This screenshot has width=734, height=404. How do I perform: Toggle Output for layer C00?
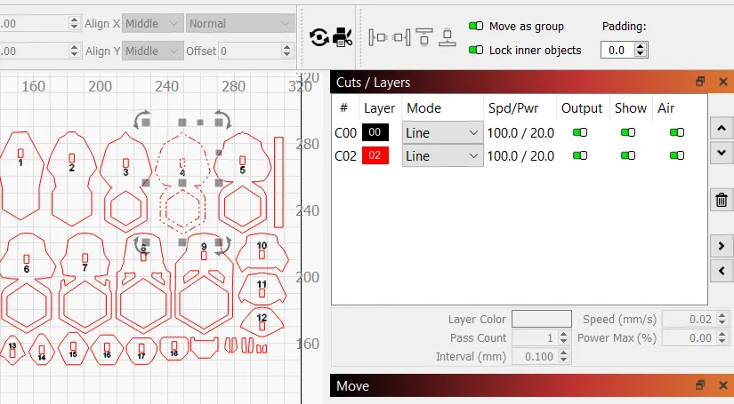click(580, 132)
